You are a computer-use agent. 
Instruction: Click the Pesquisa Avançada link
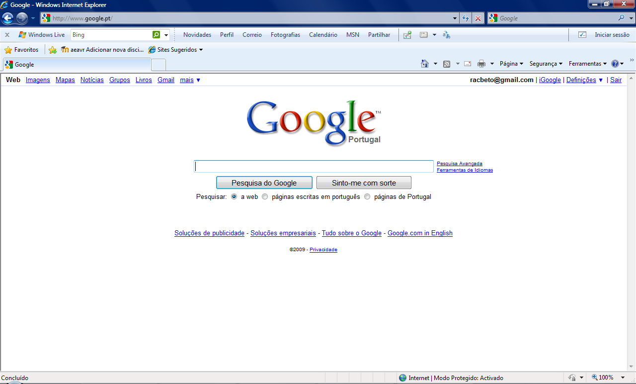pos(460,163)
